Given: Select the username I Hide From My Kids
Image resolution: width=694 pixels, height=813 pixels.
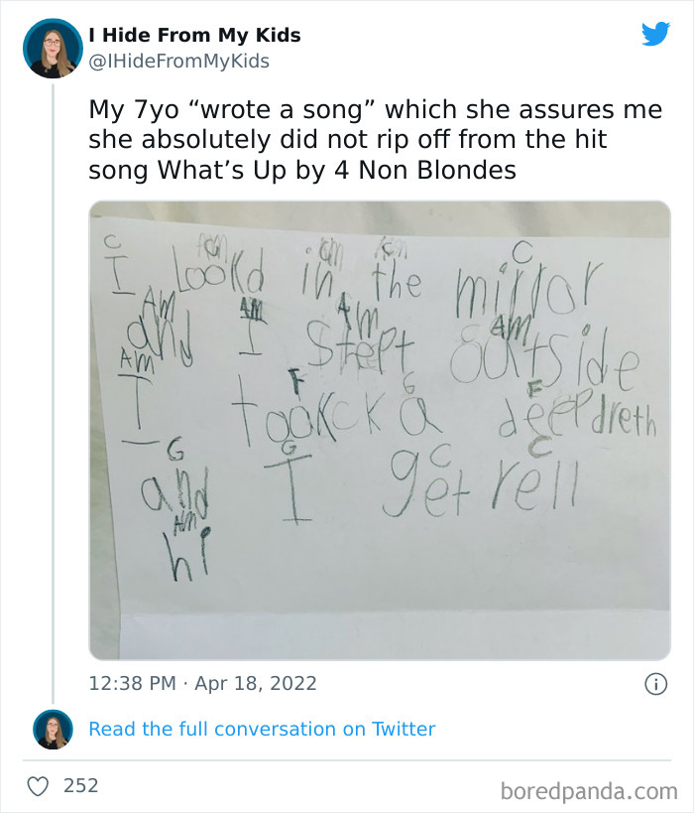Looking at the screenshot, I should coord(194,36).
